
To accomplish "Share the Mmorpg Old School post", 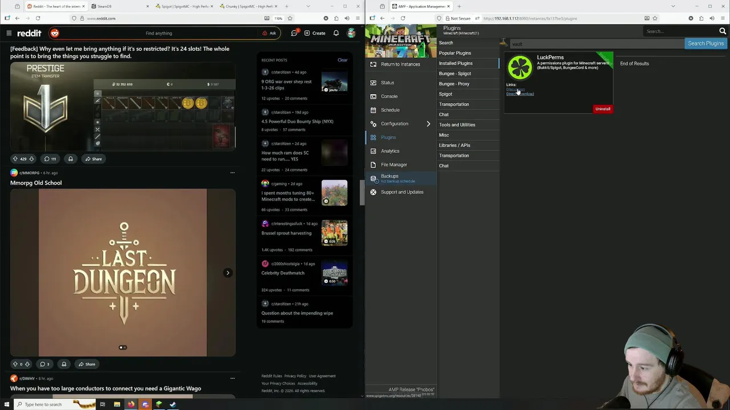I will [x=87, y=364].
